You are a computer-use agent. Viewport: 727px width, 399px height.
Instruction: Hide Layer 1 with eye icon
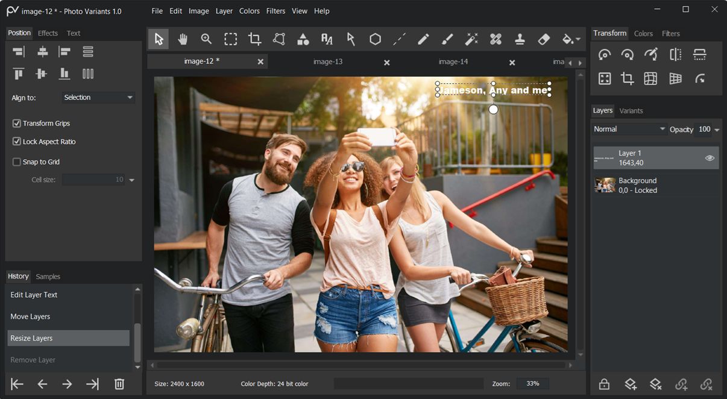point(710,158)
